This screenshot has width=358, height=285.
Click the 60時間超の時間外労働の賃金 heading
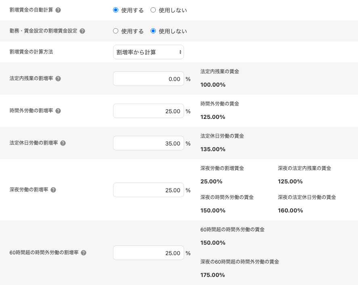232,230
